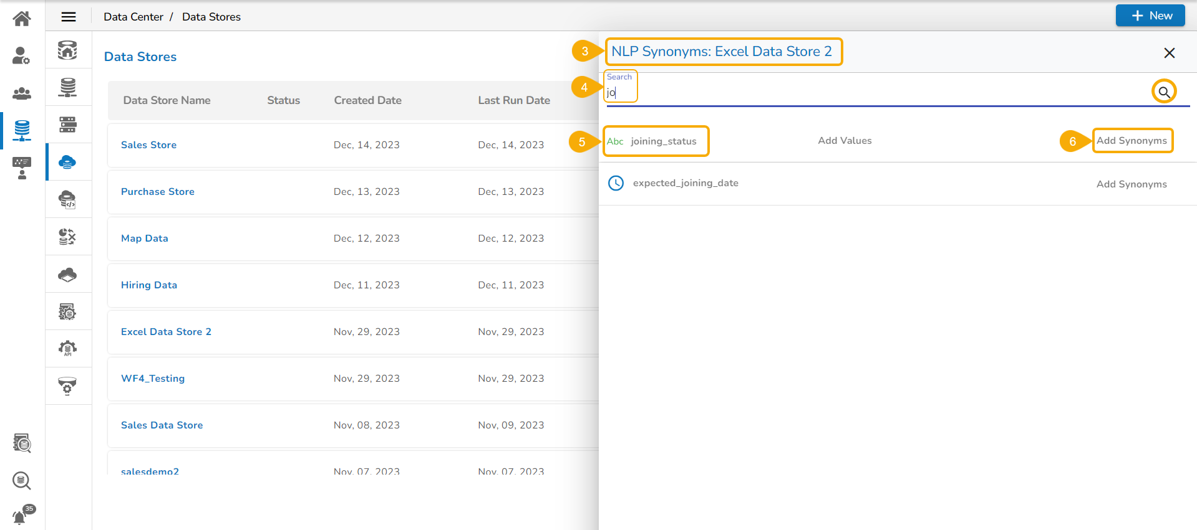
Task: Open the Hiring Data data store
Action: click(149, 285)
